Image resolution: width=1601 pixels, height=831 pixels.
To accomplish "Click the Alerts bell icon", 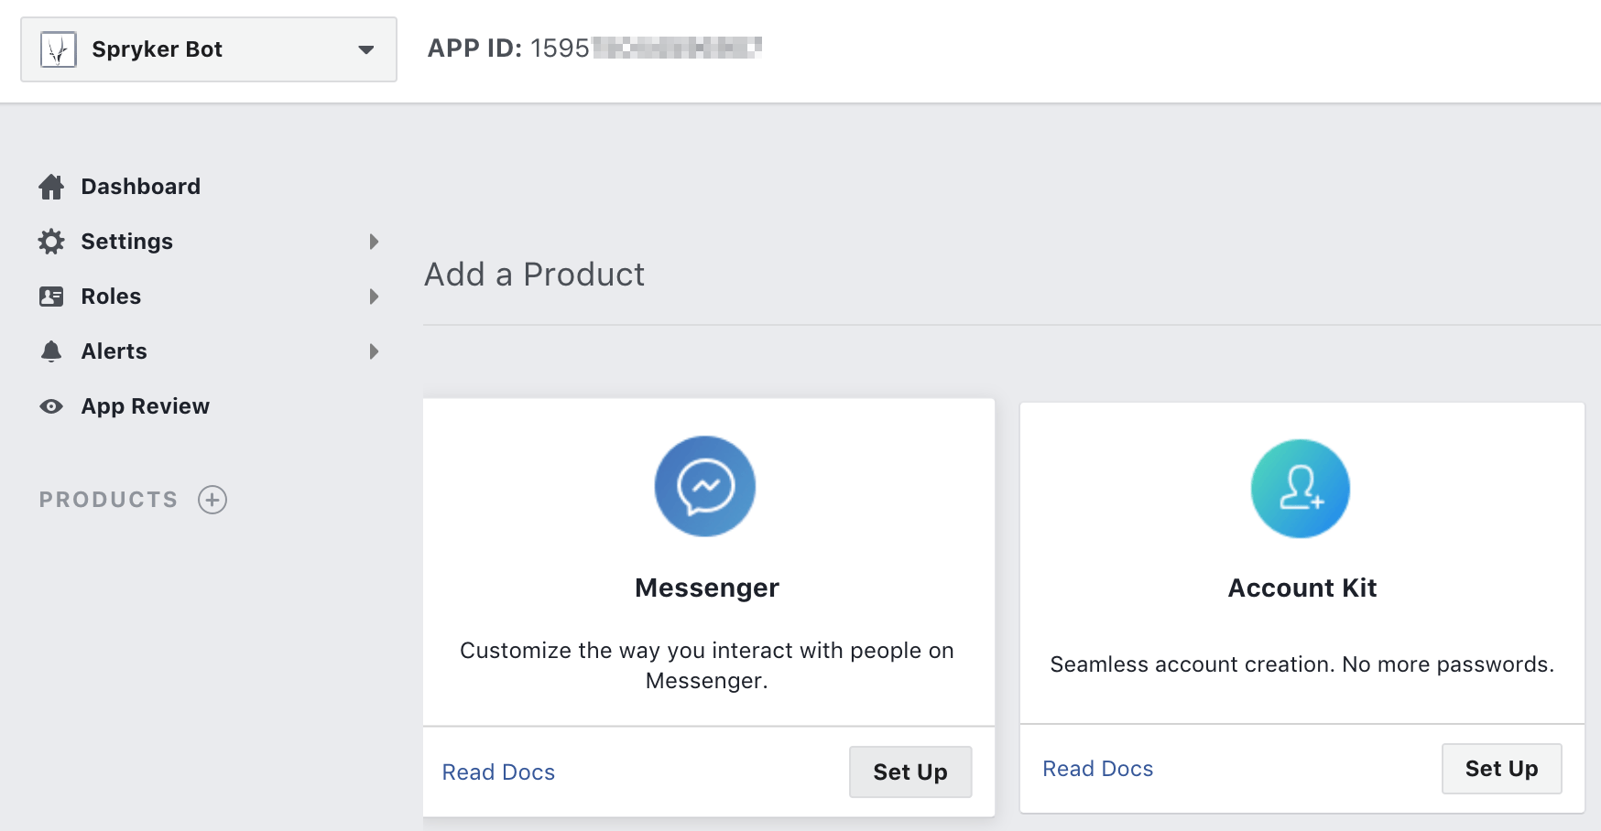I will 51,351.
